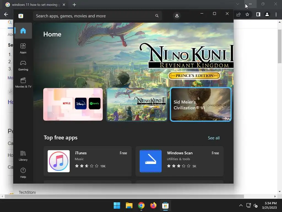Open the Apps section in sidebar
The image size is (282, 212).
pos(23,48)
